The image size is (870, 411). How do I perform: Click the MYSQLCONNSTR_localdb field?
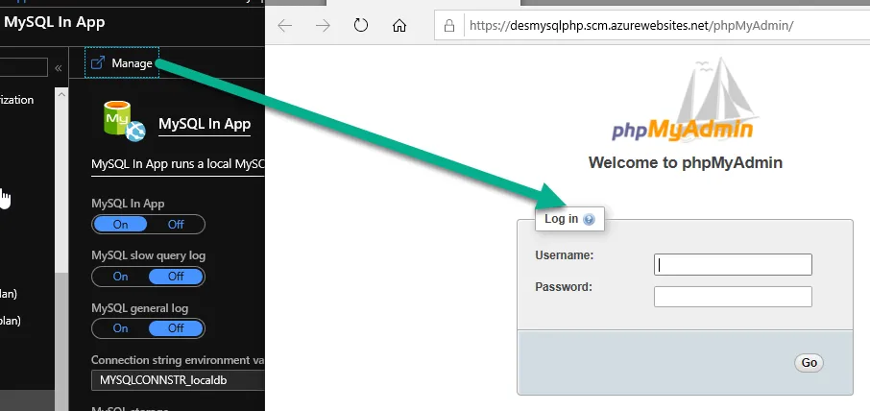click(x=178, y=380)
